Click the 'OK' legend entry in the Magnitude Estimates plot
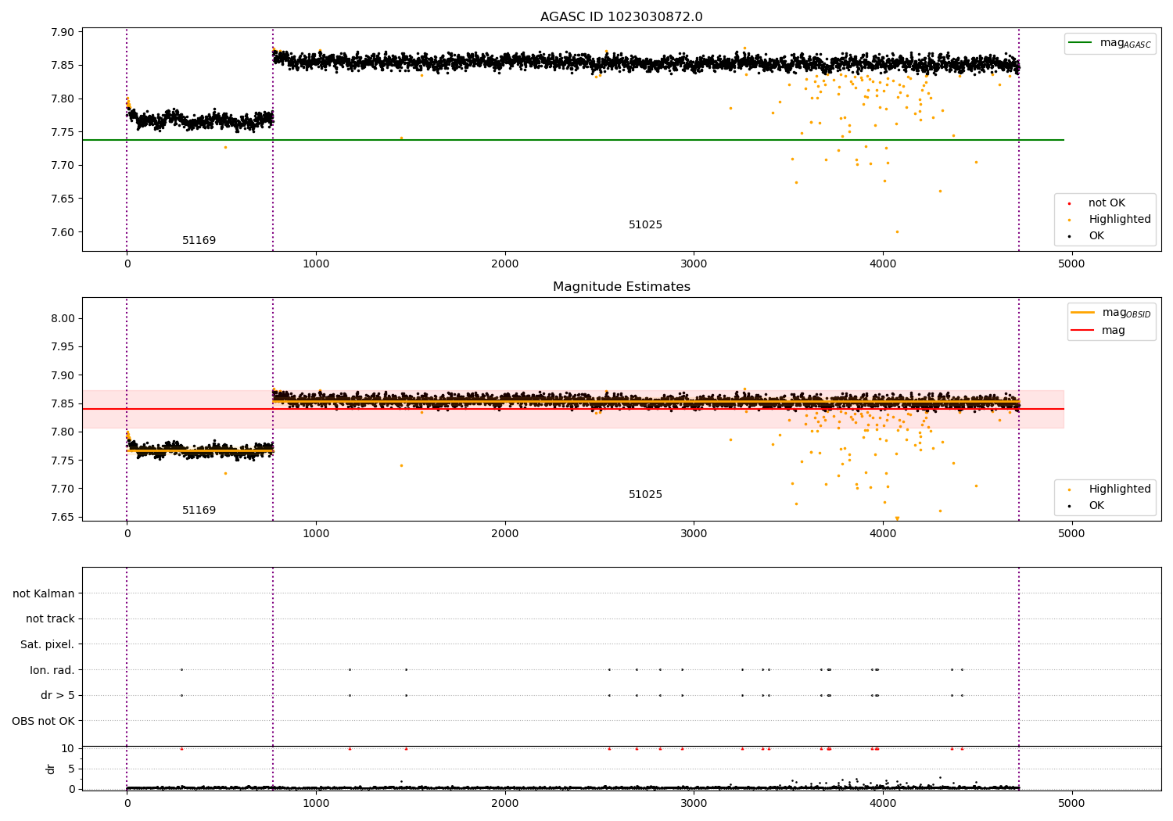The height and width of the screenshot is (821, 1173). point(1087,506)
